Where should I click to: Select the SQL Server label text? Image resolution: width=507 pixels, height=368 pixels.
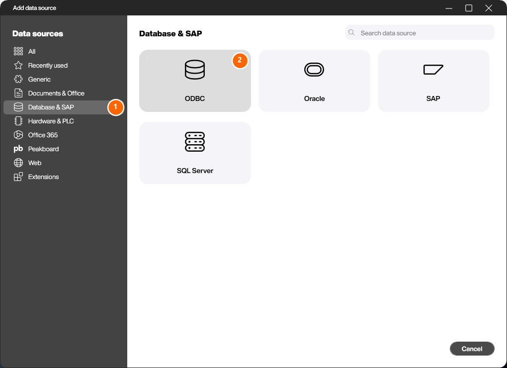(195, 171)
